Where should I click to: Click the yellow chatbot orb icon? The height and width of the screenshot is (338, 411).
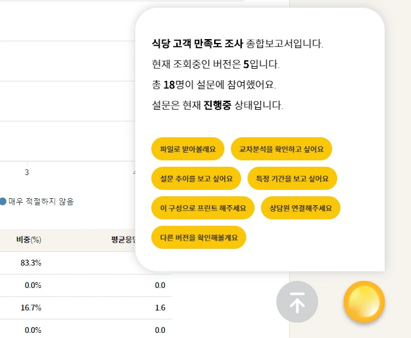(364, 302)
